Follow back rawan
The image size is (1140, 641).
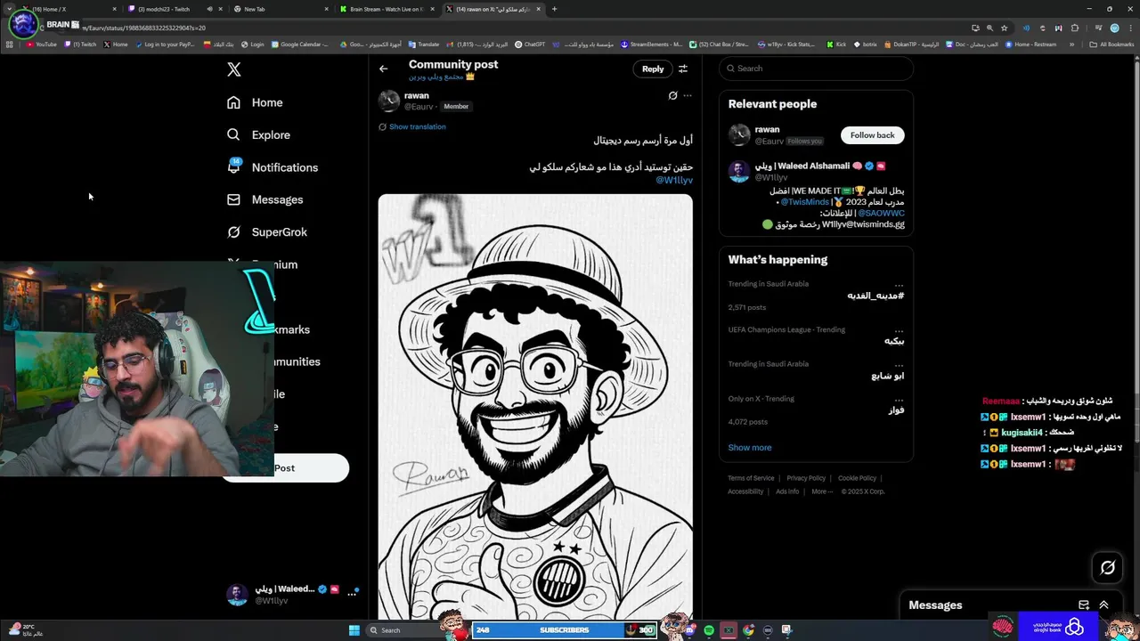coord(872,135)
